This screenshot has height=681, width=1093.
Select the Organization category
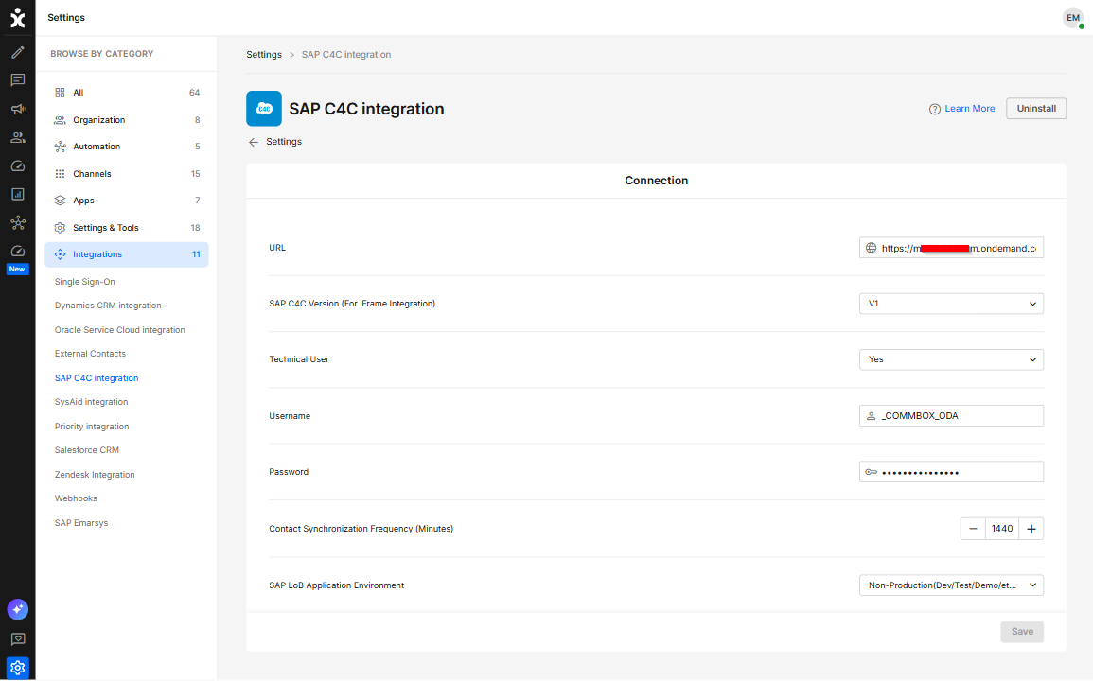point(126,120)
